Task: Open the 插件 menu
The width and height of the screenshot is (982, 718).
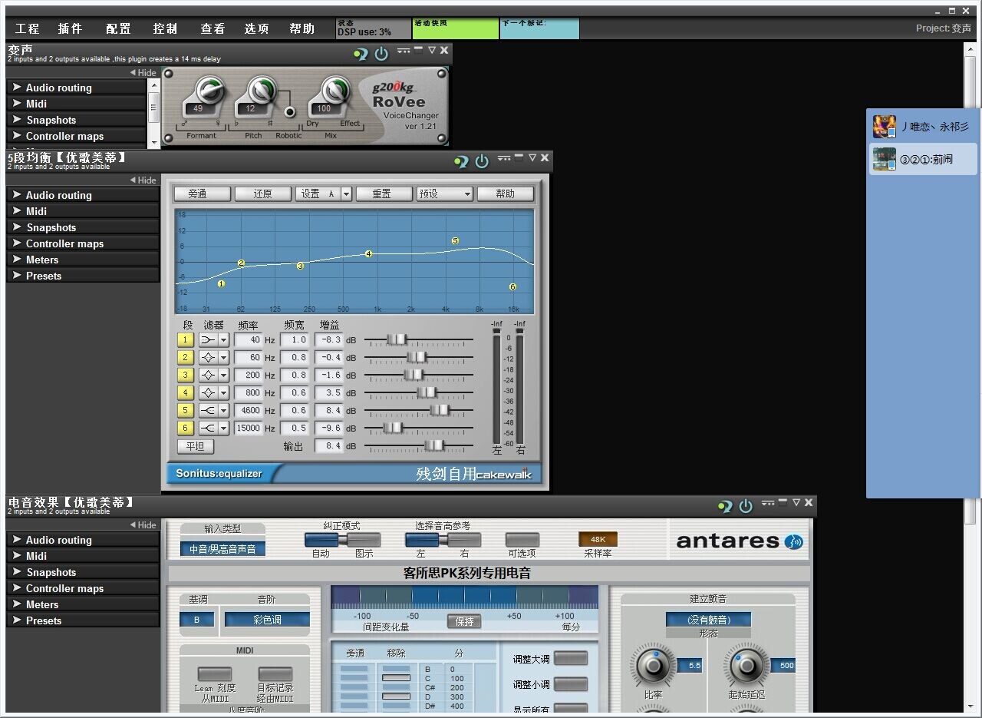Action: point(71,28)
